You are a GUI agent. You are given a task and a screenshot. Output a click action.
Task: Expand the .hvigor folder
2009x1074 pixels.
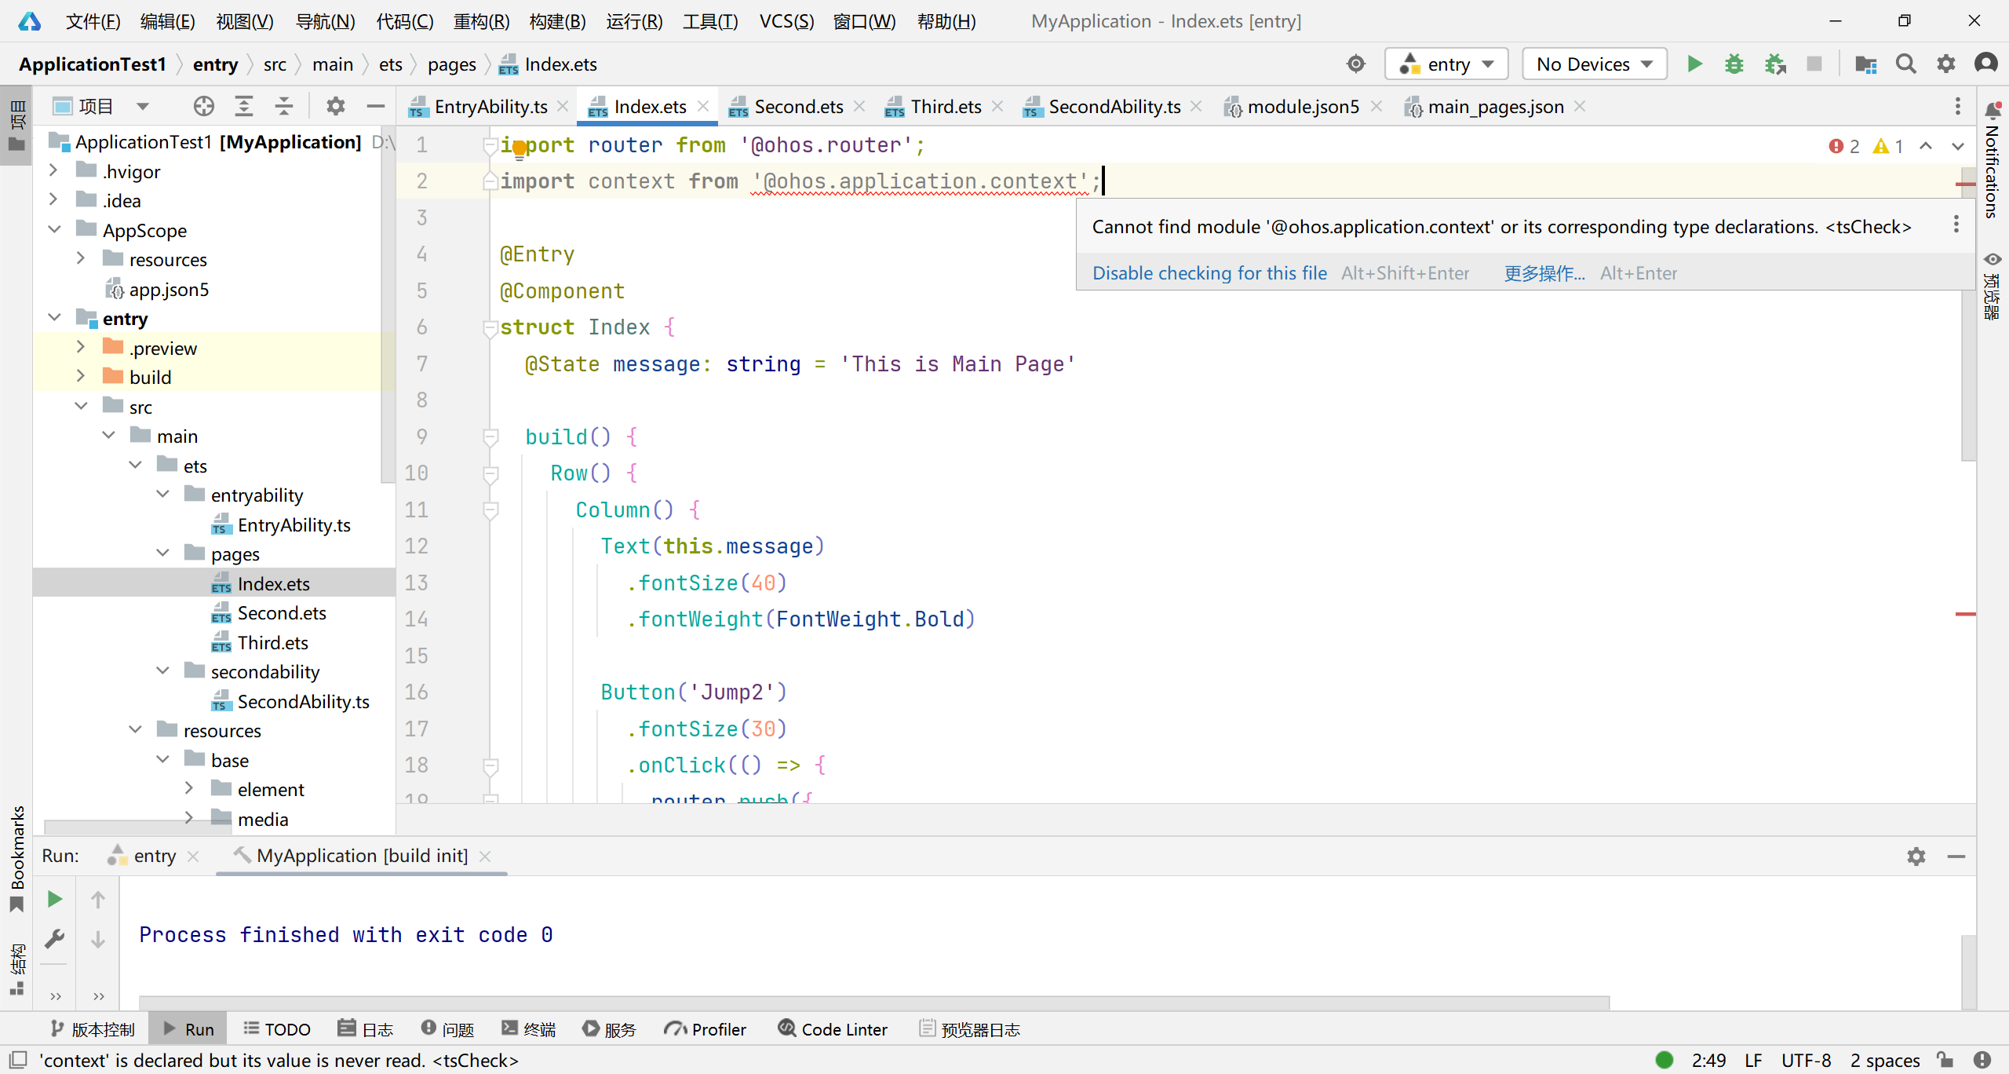point(53,170)
